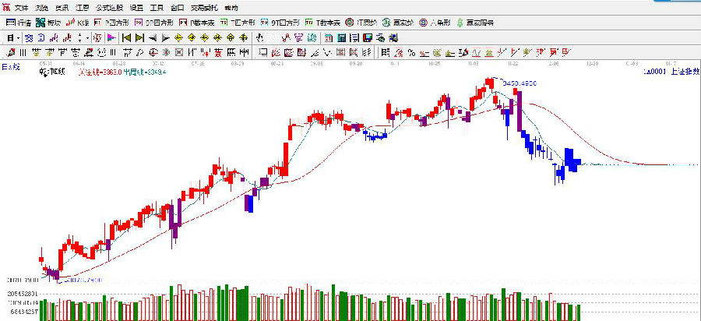
Task: Click the percent sign drawing tool
Action: tap(410, 52)
